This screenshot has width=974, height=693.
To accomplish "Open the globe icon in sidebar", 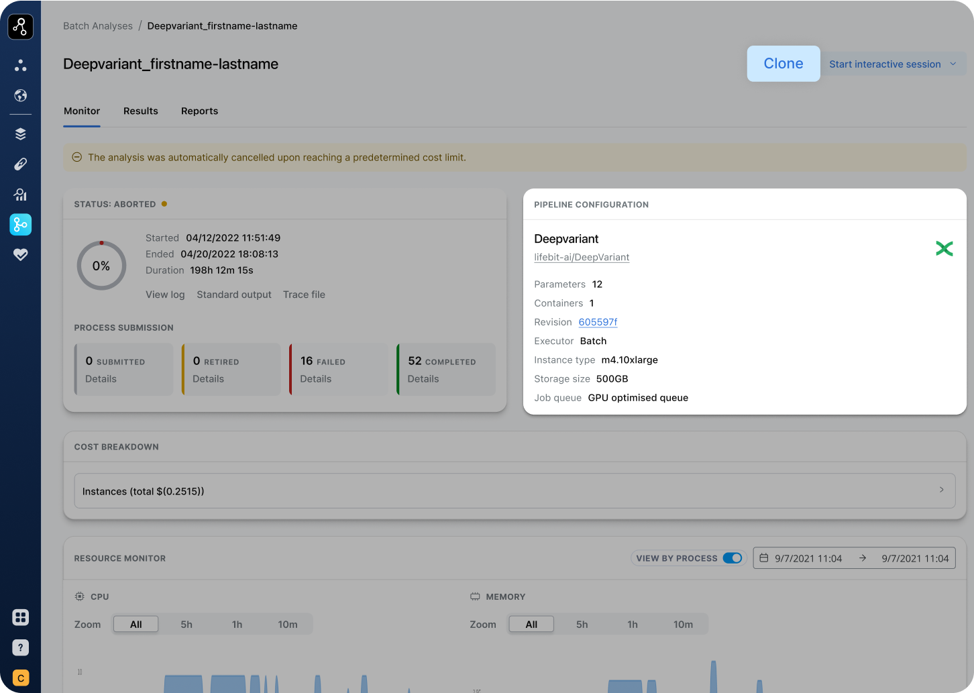I will 21,95.
